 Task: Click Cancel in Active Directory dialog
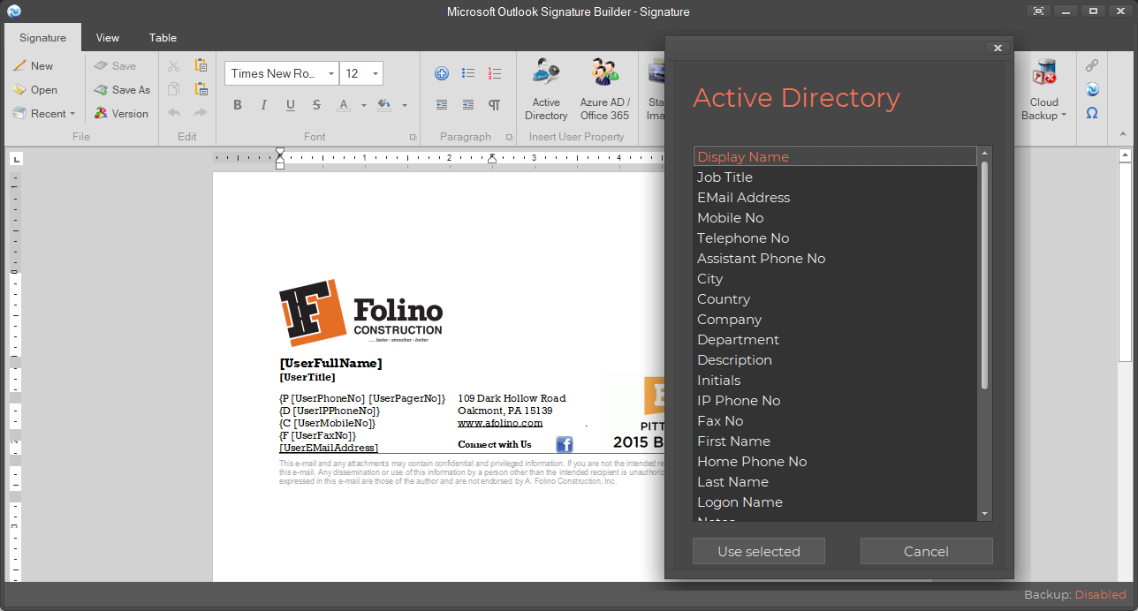tap(926, 551)
